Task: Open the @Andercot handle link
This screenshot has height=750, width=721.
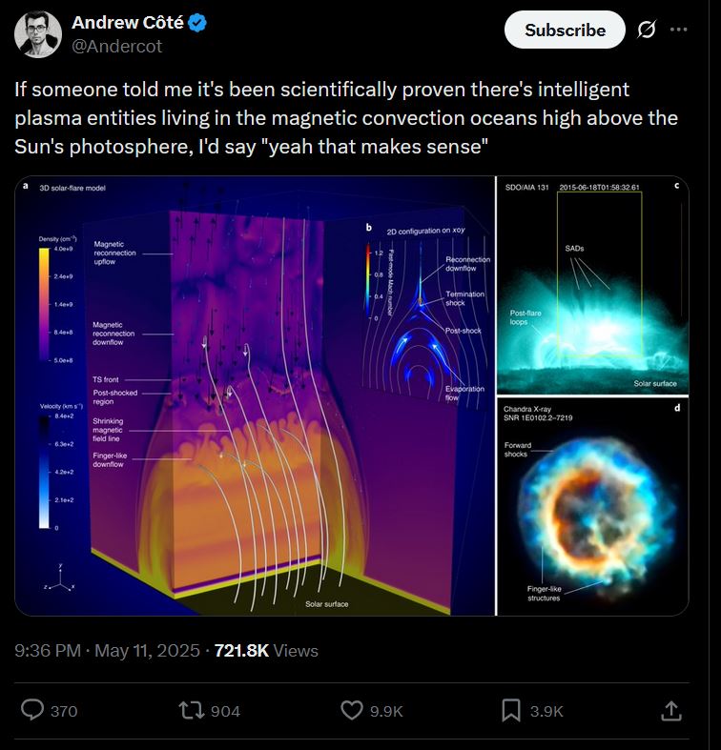Action: [116, 46]
